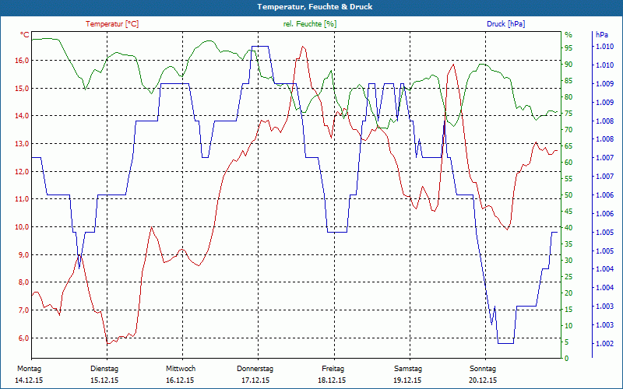Select the '85' humidity axis value
Image resolution: width=623 pixels, height=389 pixels.
pos(568,81)
